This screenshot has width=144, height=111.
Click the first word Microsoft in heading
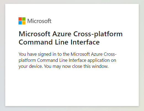click(34, 34)
